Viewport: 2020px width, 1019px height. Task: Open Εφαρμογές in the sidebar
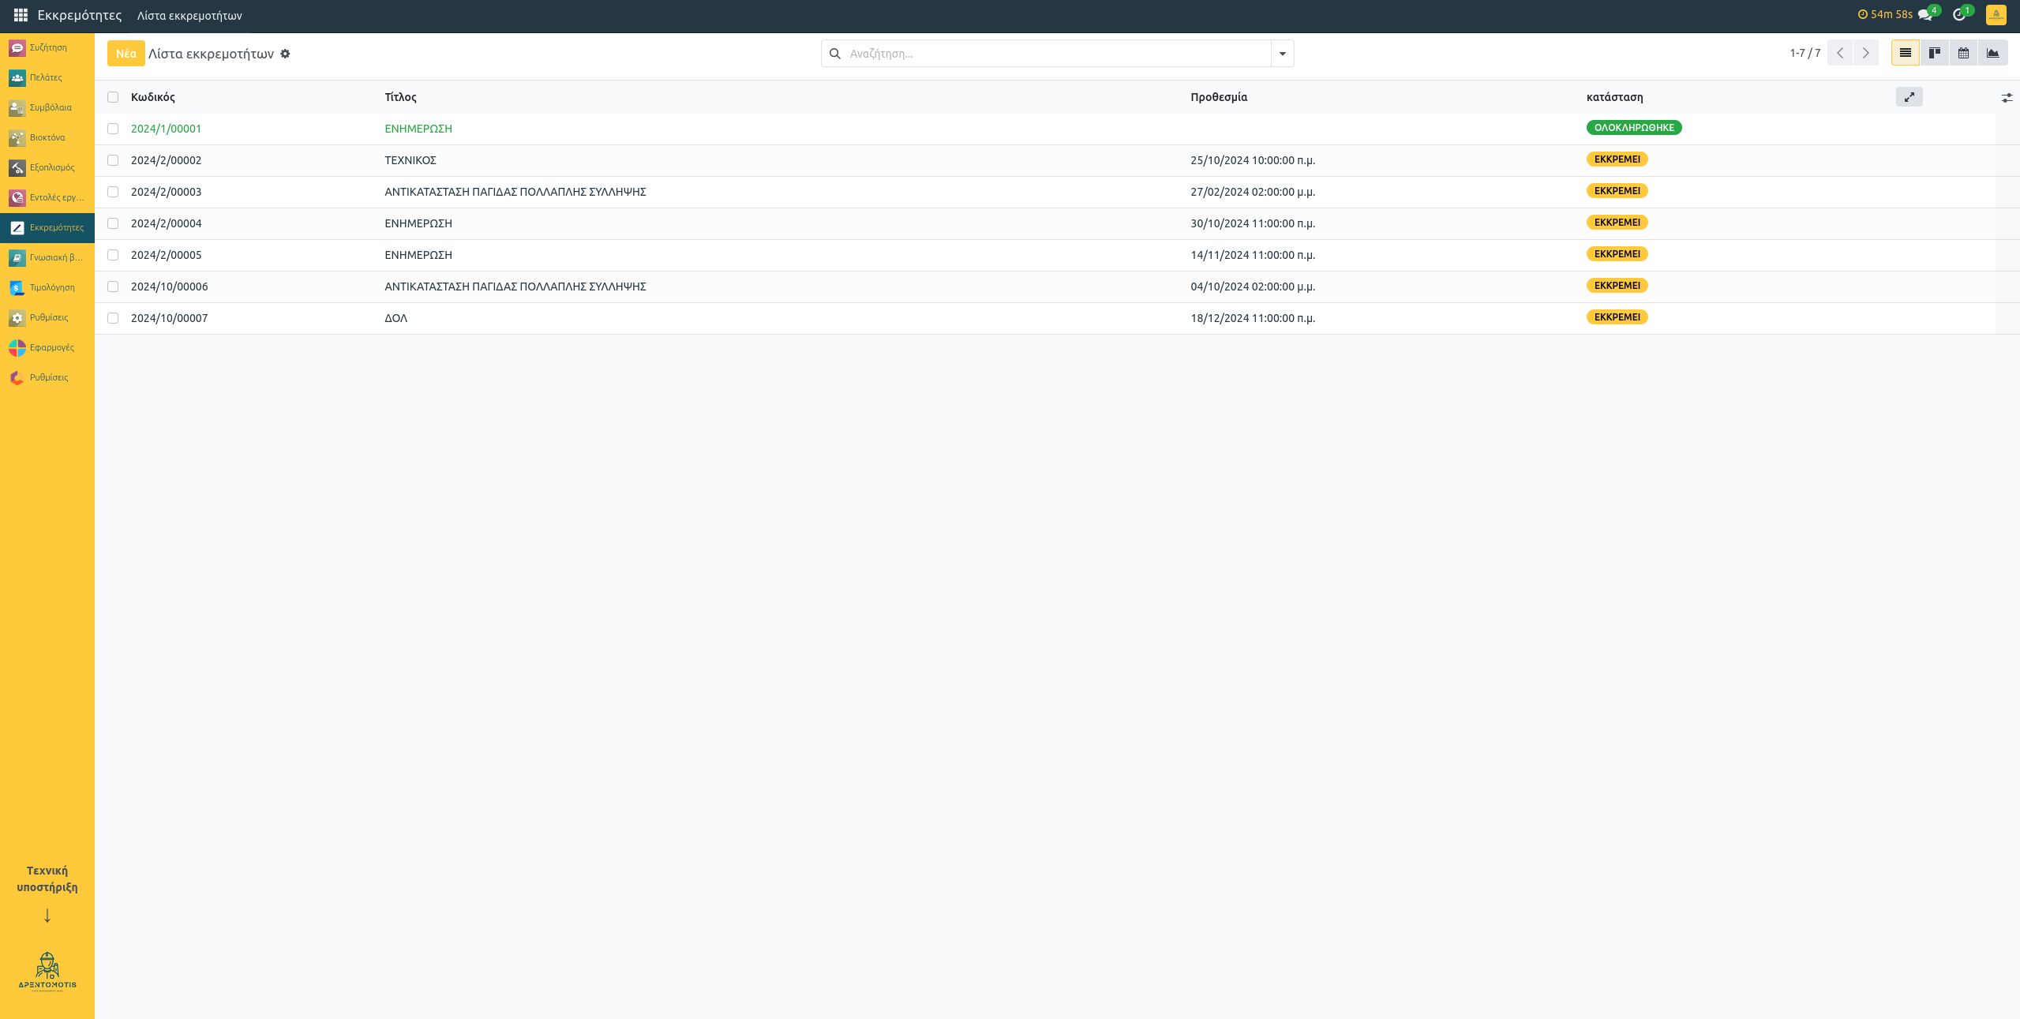point(47,347)
